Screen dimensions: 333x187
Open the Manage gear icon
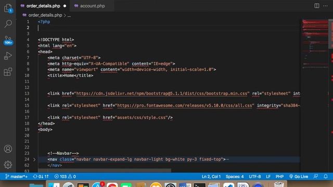pos(8,165)
